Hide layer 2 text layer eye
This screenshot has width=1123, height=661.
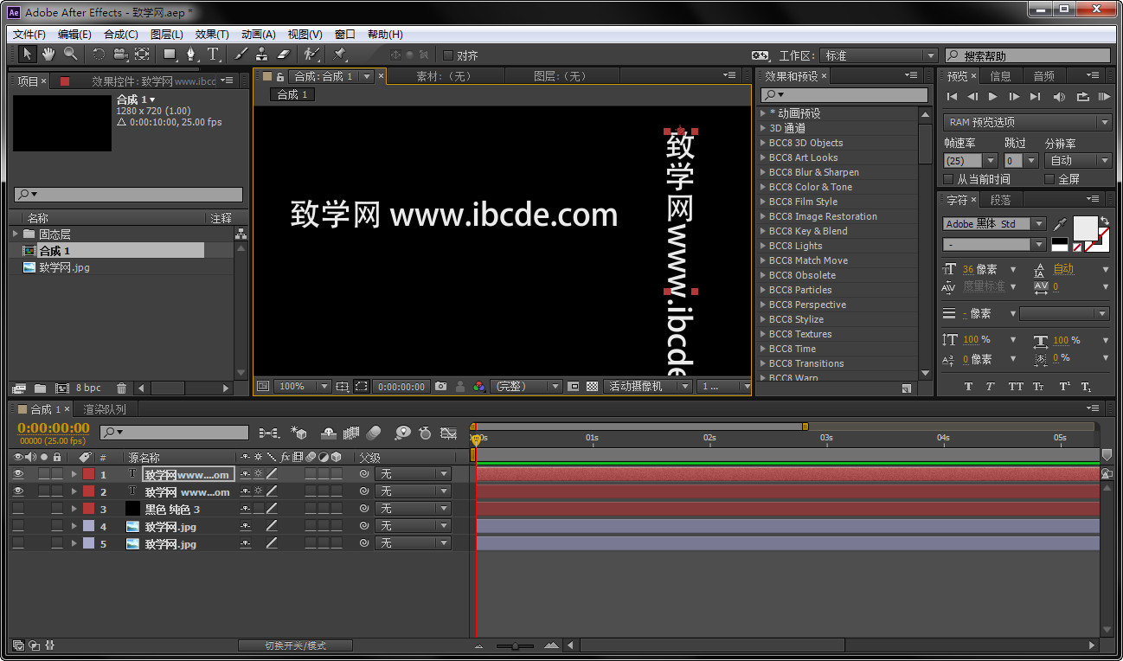pyautogui.click(x=18, y=491)
